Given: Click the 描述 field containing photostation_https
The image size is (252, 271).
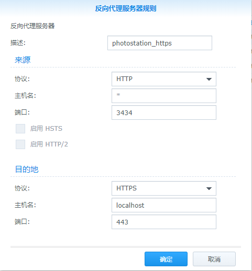Looking at the screenshot, I should (160, 43).
